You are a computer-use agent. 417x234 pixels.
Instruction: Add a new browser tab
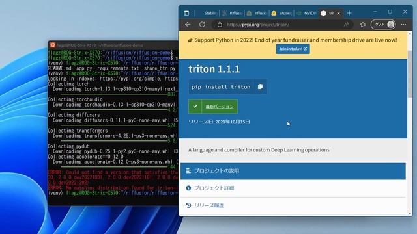349,13
